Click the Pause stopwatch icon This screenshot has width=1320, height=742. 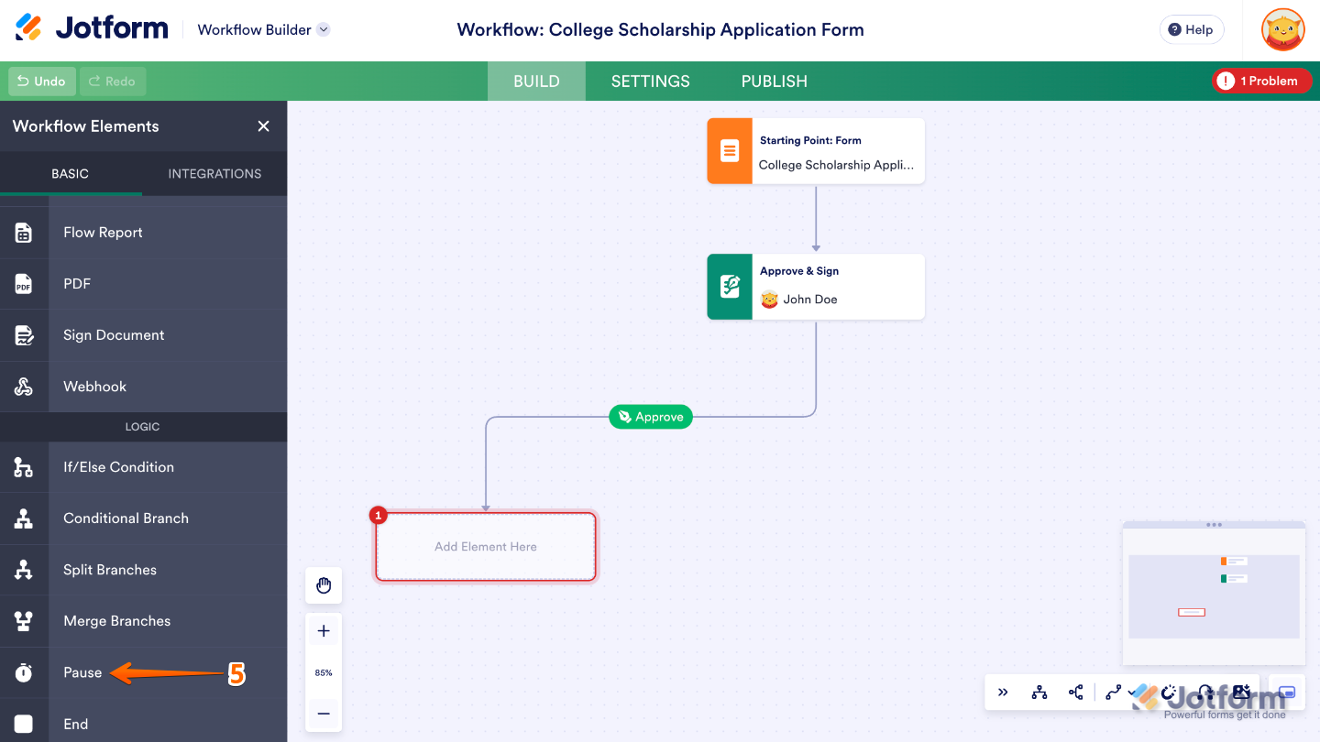point(24,671)
